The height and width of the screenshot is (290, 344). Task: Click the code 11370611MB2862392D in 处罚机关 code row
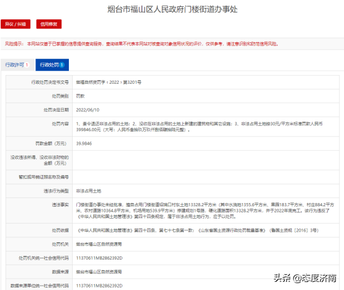[x=99, y=258]
